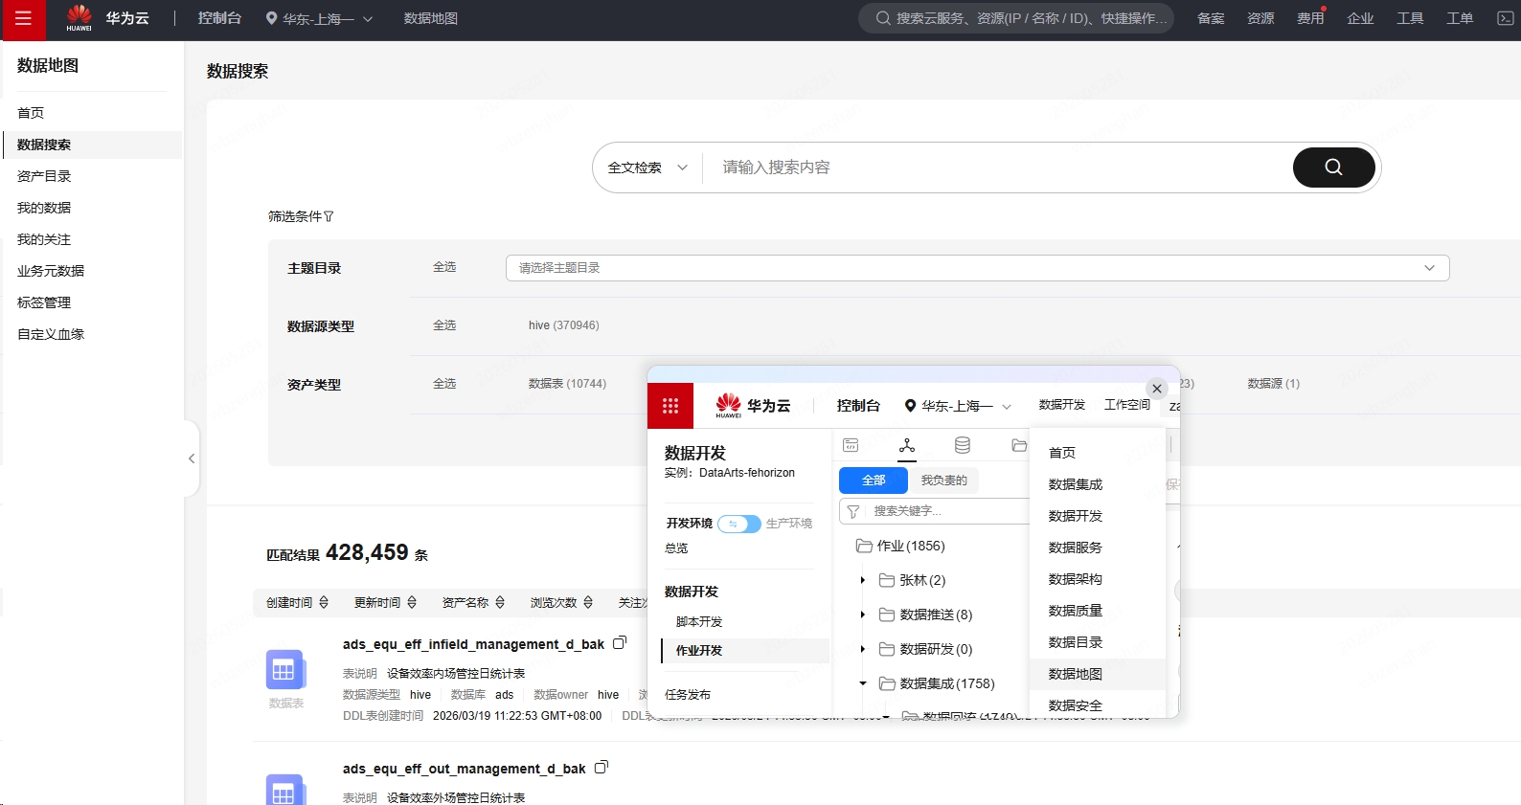Open 我的数据 in left sidebar
1521x805 pixels.
coord(44,208)
